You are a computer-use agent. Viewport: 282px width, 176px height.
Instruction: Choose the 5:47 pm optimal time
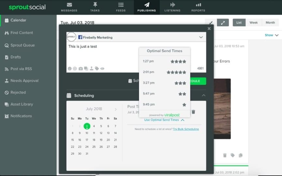[x=165, y=94]
